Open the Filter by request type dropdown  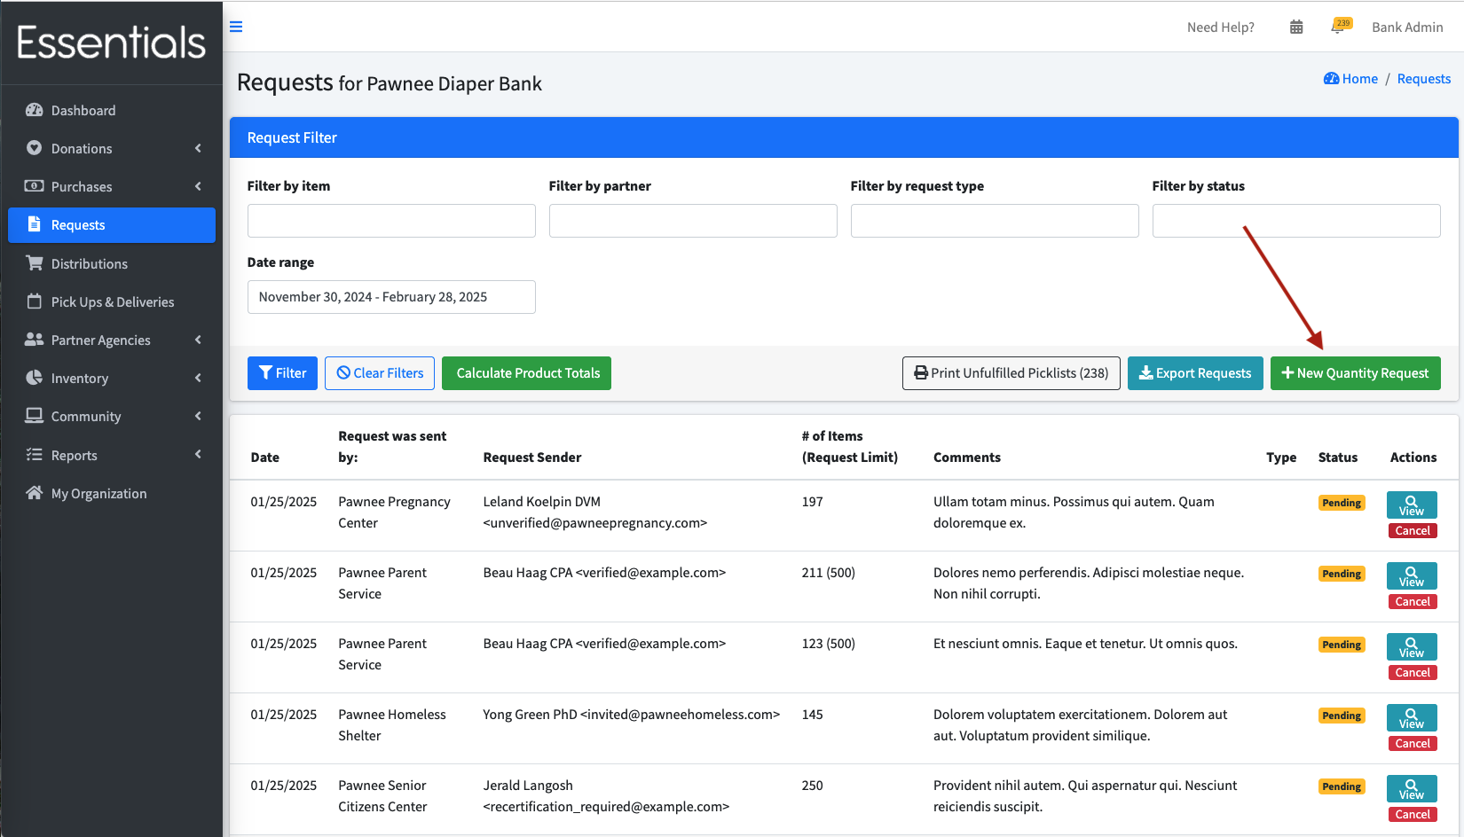[995, 221]
